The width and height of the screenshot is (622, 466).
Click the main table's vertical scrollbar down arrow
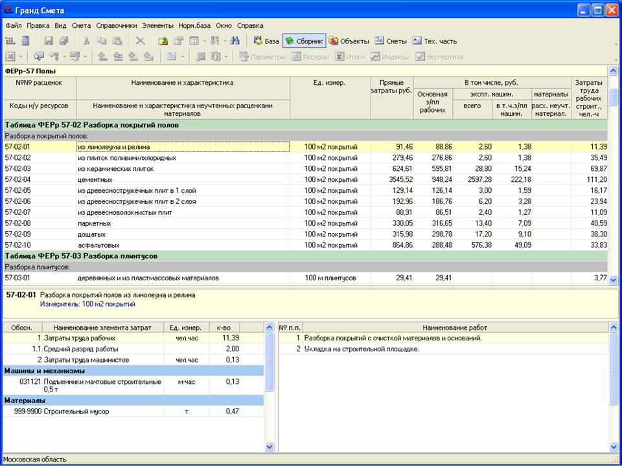click(x=614, y=280)
